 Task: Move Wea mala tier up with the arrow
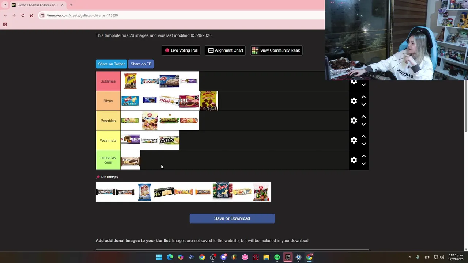(x=363, y=137)
